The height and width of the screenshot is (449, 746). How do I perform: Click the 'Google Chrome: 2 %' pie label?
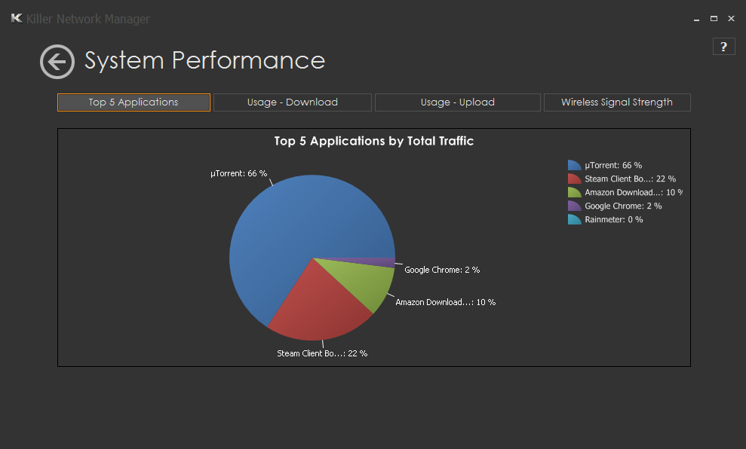441,270
